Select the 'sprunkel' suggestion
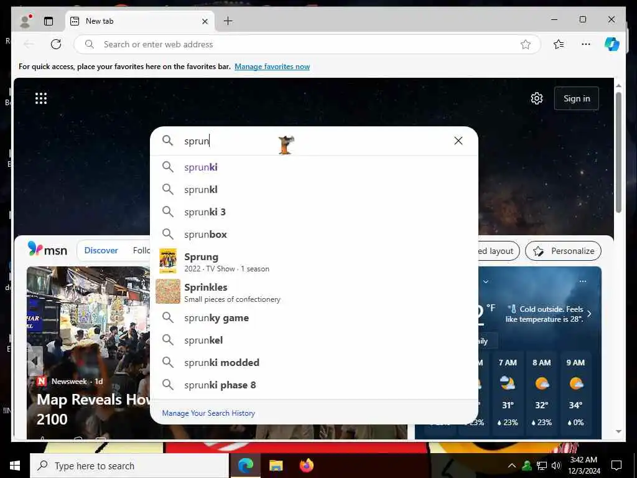 coord(314,340)
